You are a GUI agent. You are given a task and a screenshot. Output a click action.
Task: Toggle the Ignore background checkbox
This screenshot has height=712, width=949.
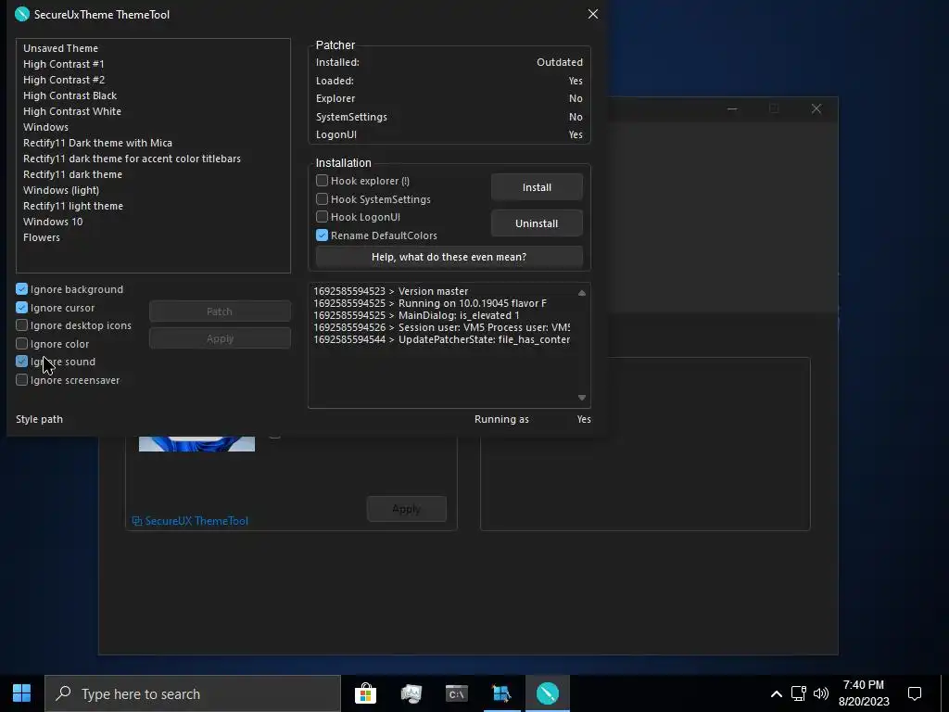pos(22,289)
